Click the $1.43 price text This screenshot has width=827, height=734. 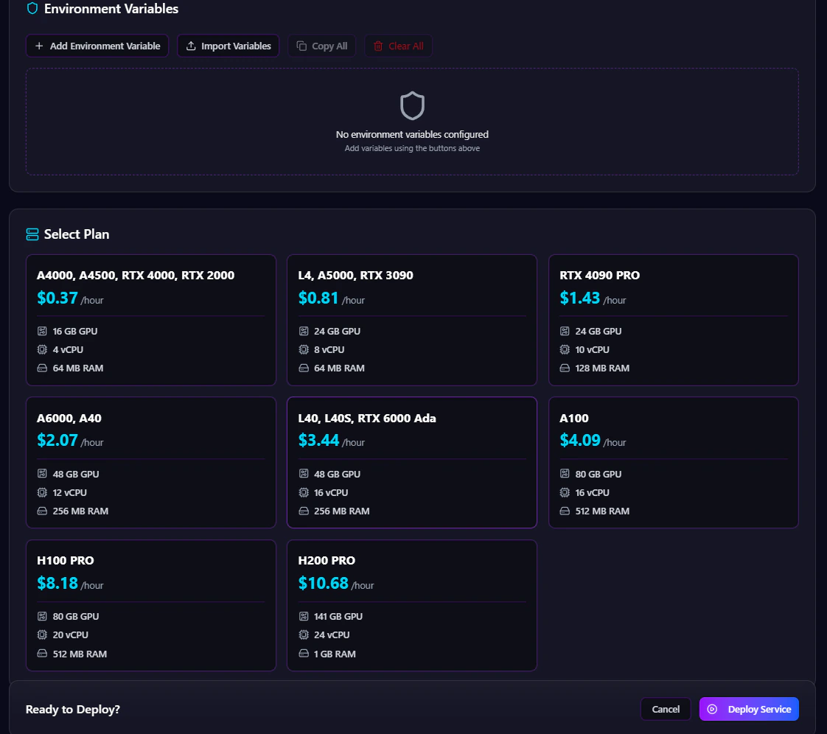tap(579, 298)
